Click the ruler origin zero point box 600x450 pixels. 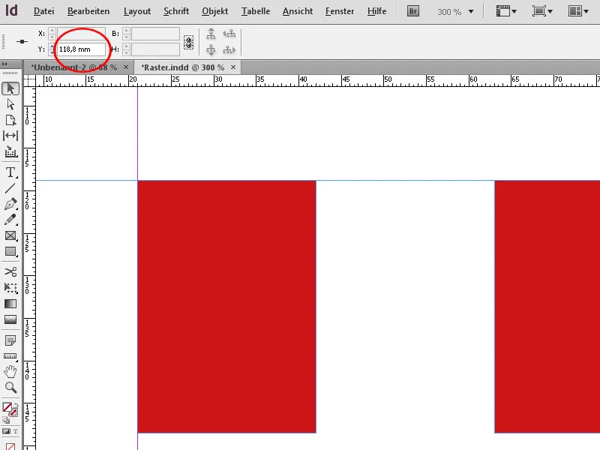pyautogui.click(x=29, y=80)
